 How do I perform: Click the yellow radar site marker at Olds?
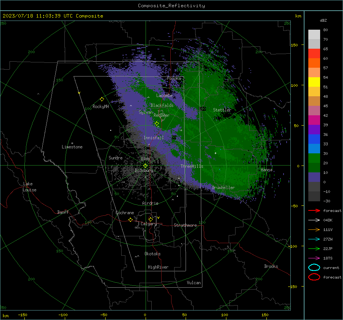[x=145, y=166]
